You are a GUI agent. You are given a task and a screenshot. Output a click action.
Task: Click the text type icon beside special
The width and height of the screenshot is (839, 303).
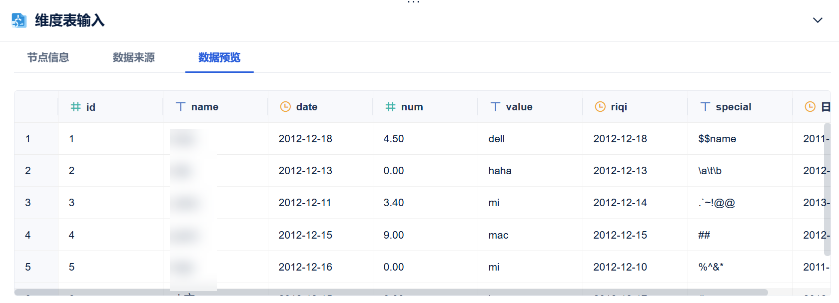coord(705,107)
